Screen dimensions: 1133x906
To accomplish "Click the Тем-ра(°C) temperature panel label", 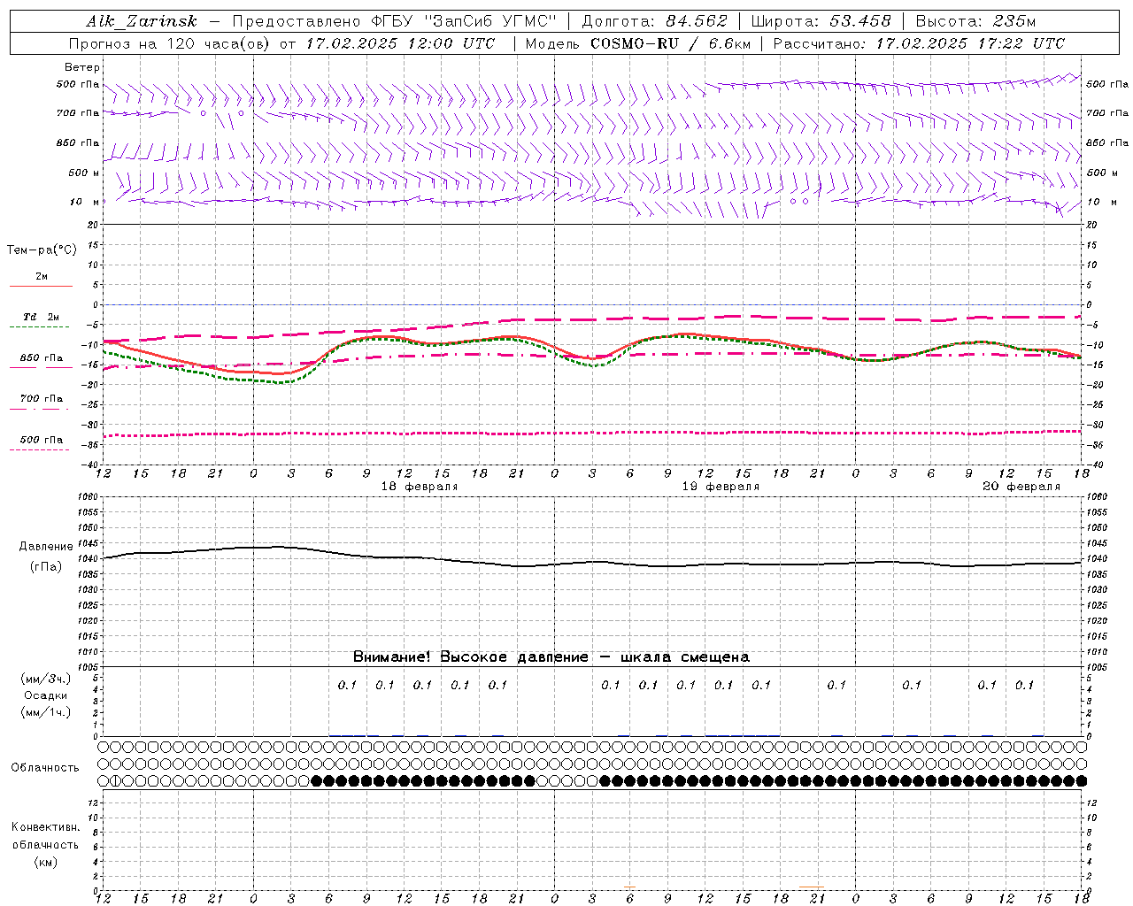I will click(x=42, y=250).
